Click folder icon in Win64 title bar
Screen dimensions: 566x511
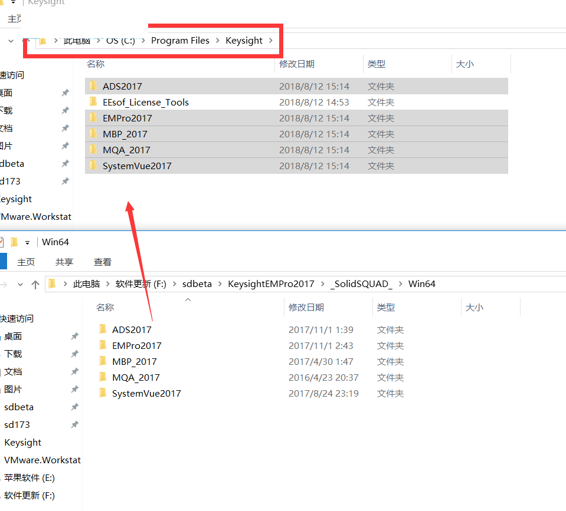[14, 242]
